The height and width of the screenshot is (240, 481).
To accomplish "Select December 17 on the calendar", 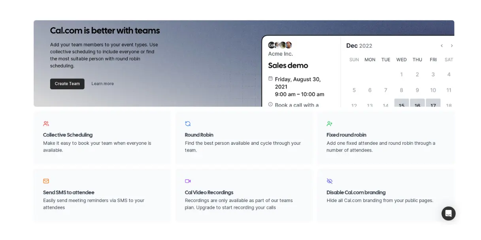I will click(x=433, y=103).
